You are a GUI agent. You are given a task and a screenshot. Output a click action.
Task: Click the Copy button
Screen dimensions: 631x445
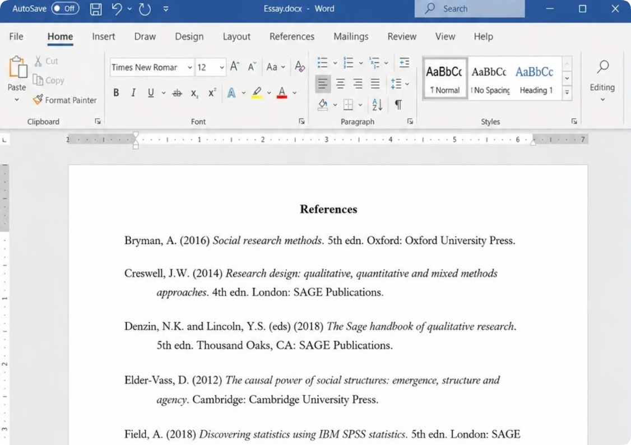(x=48, y=80)
